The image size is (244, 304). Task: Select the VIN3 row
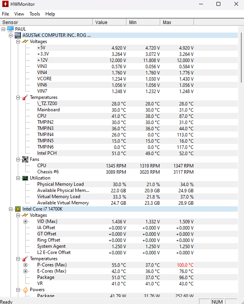tap(137, 66)
